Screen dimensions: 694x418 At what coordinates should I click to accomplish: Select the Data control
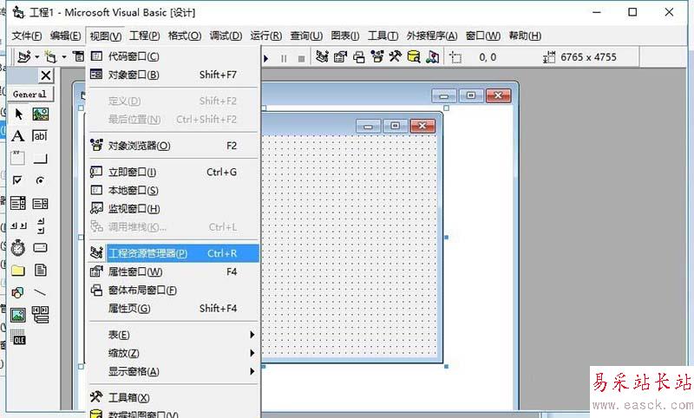pyautogui.click(x=40, y=315)
